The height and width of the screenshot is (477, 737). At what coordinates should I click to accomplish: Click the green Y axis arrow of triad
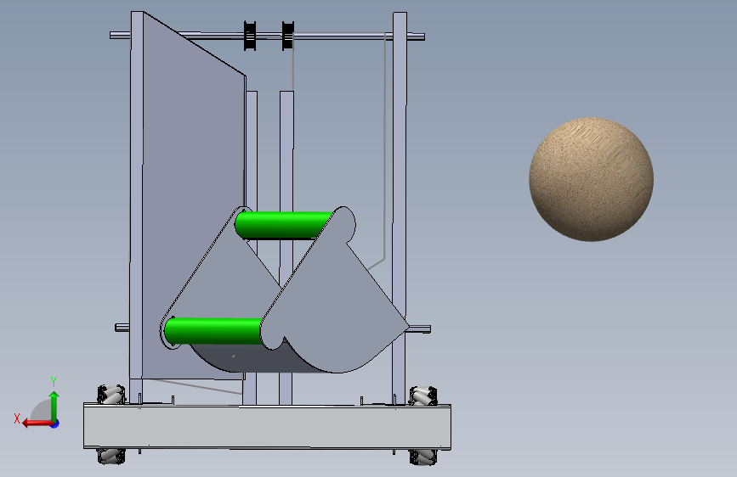coord(54,406)
